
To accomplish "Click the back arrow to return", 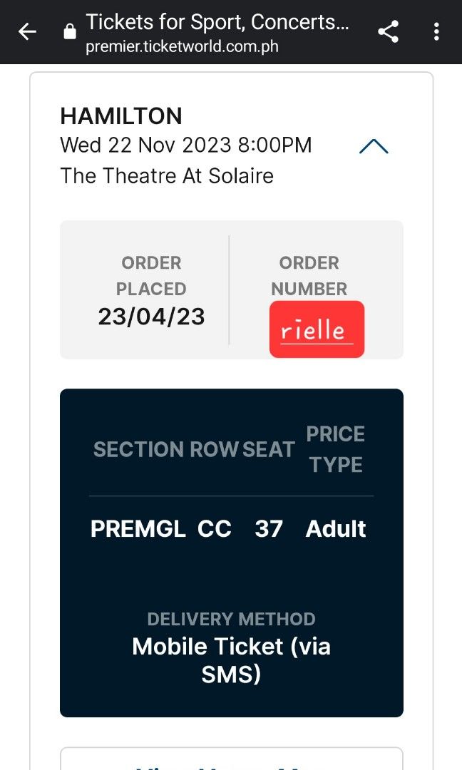I will point(26,31).
